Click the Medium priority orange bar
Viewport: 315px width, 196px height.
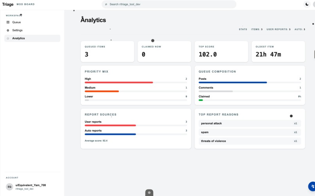(x=102, y=91)
